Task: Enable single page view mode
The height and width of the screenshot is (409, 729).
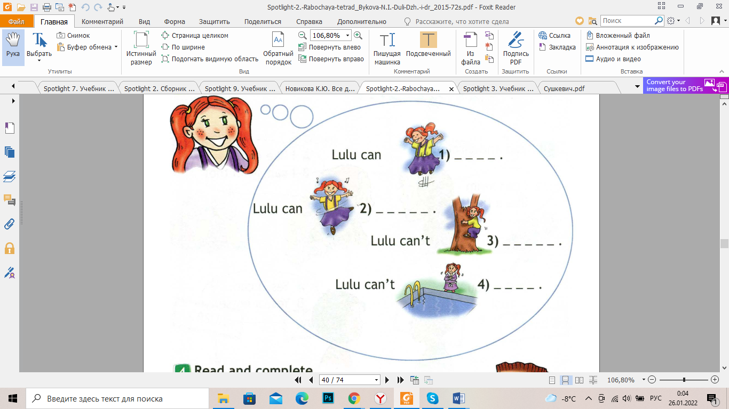Action: (x=553, y=380)
